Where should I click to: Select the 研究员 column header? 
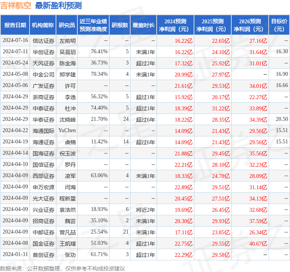pyautogui.click(x=67, y=25)
